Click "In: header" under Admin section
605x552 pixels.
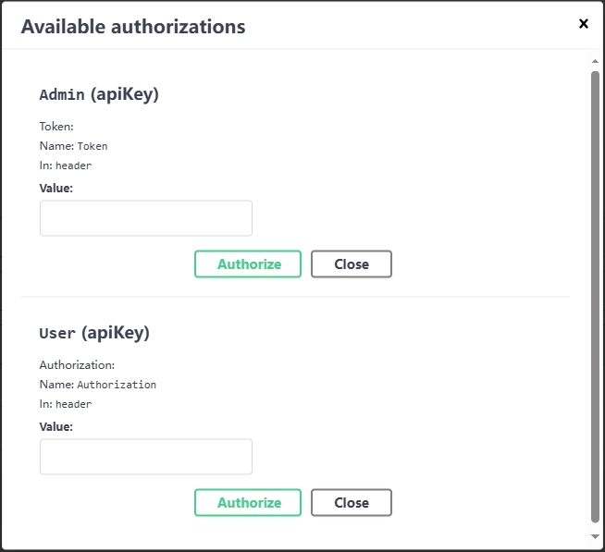(66, 166)
